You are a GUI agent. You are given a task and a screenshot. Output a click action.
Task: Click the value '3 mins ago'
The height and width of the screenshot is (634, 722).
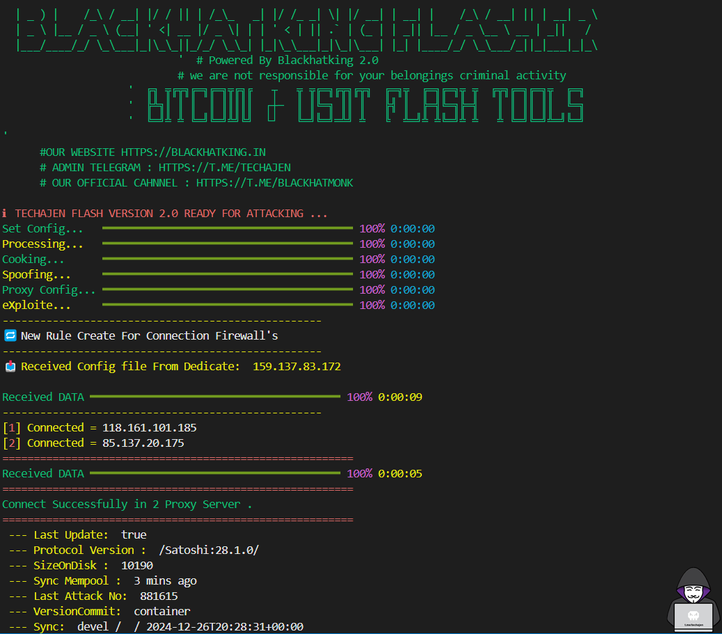(165, 581)
